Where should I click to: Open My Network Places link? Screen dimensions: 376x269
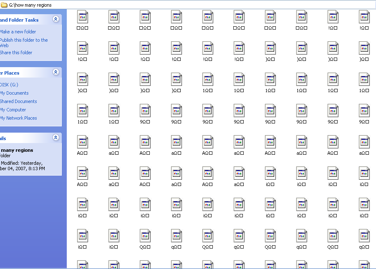point(18,118)
